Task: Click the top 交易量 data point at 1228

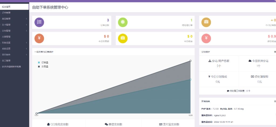Action: click(191, 61)
